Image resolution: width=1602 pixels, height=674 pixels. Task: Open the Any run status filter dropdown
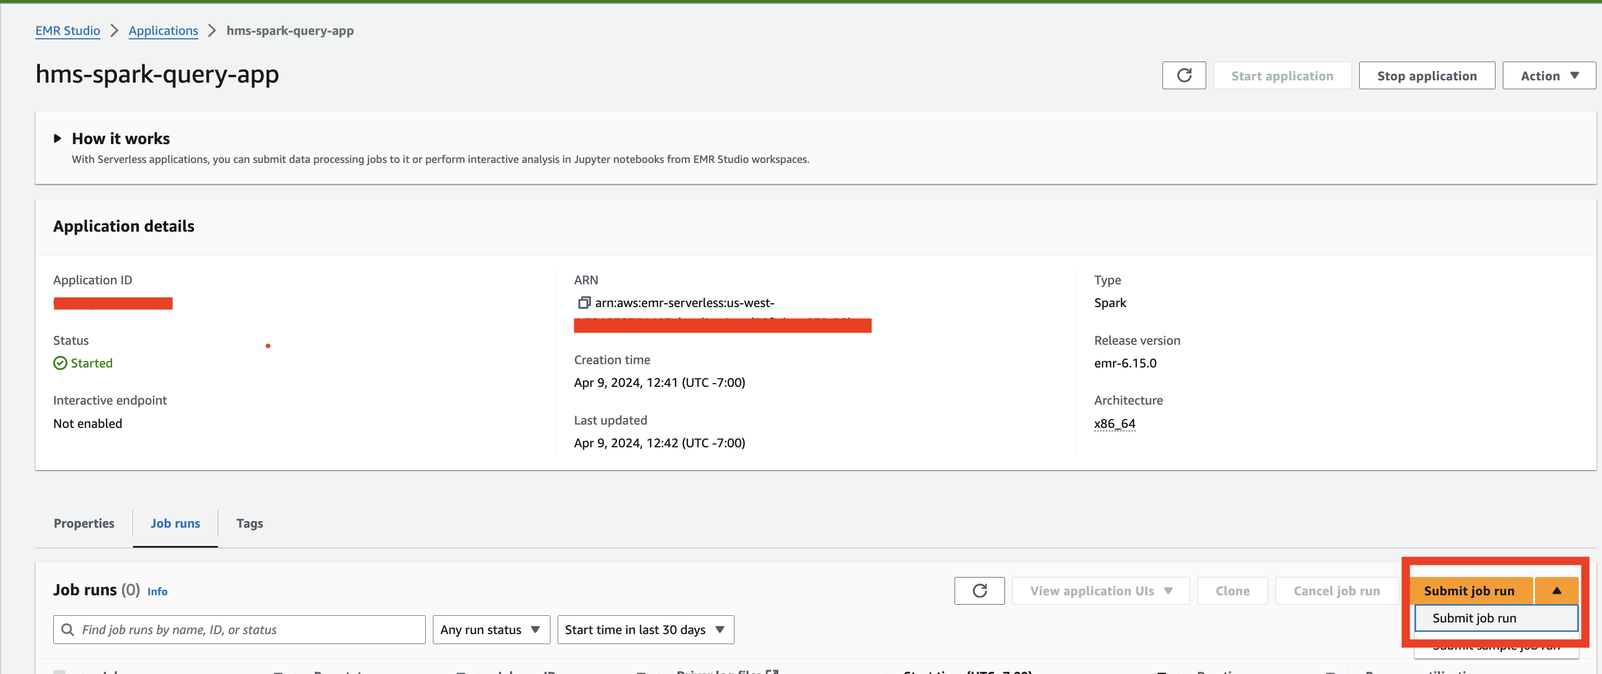point(491,630)
